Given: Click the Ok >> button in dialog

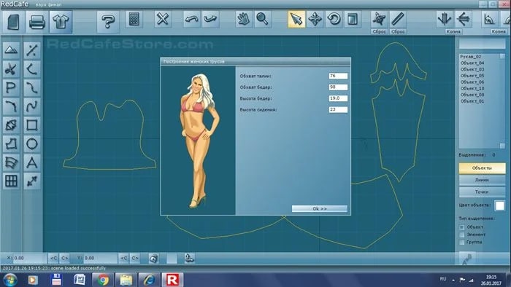Looking at the screenshot, I should 320,208.
